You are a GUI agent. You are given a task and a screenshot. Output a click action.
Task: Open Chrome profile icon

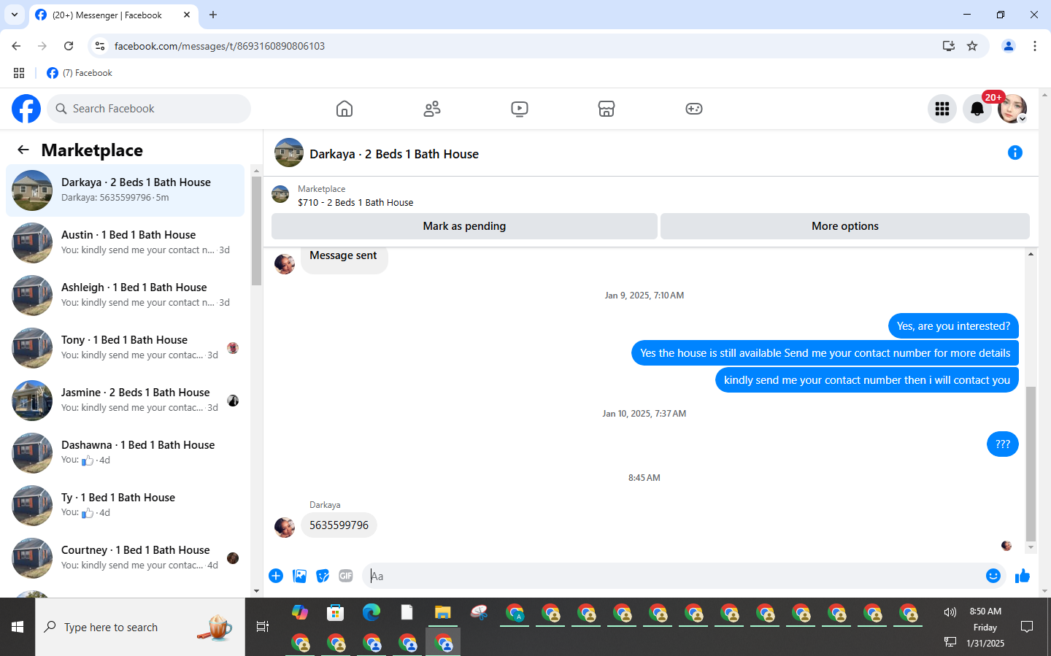(x=1009, y=46)
